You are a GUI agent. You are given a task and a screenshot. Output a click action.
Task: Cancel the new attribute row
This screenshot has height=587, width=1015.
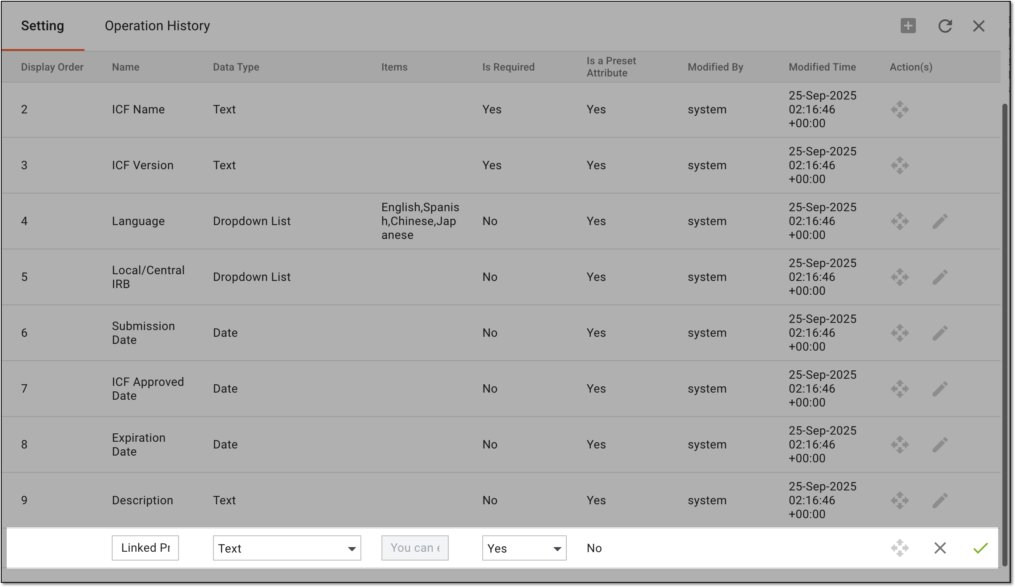coord(940,548)
